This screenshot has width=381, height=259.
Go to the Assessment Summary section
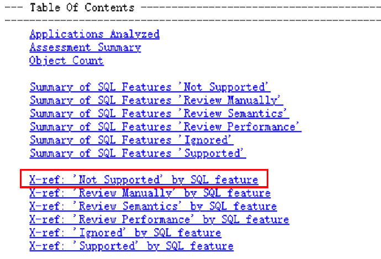[85, 47]
